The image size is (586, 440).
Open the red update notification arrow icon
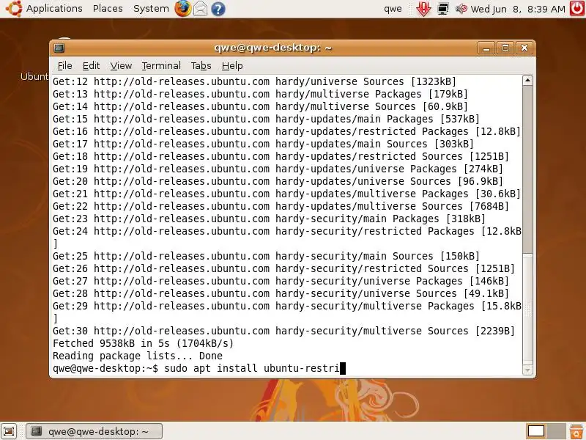(x=423, y=9)
